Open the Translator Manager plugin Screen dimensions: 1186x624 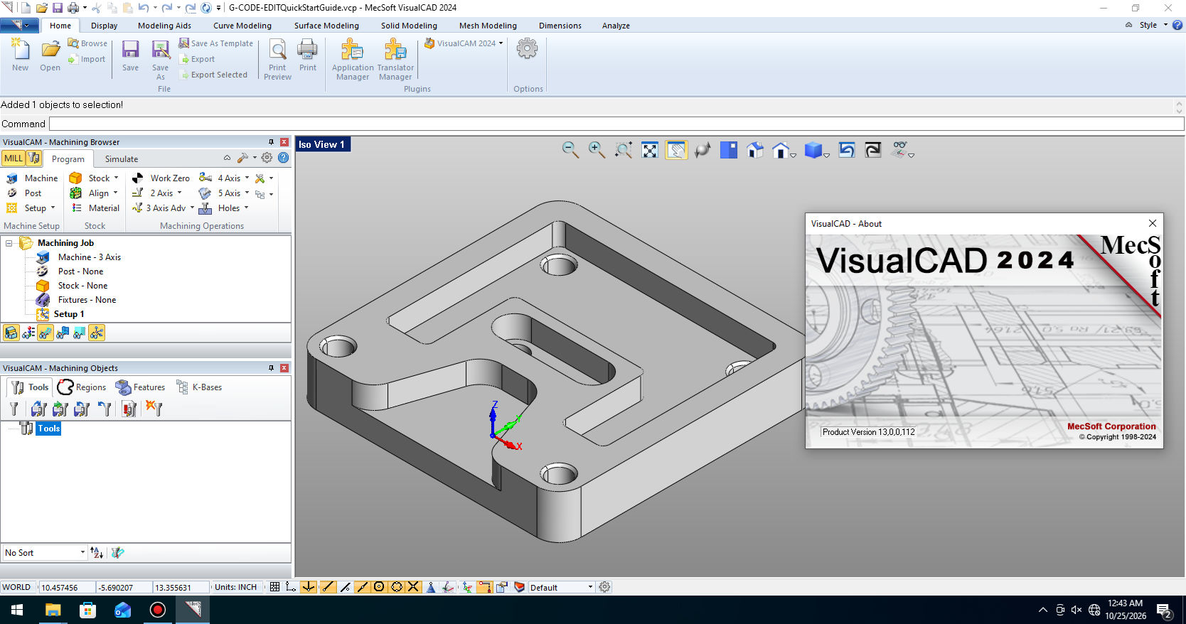click(x=395, y=60)
